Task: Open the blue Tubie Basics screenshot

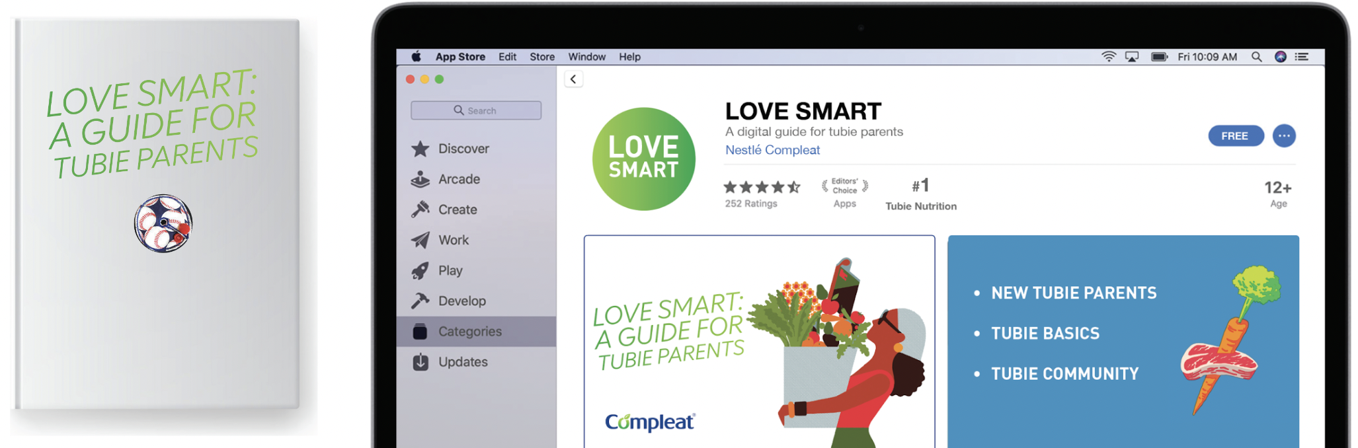Action: (x=1123, y=342)
